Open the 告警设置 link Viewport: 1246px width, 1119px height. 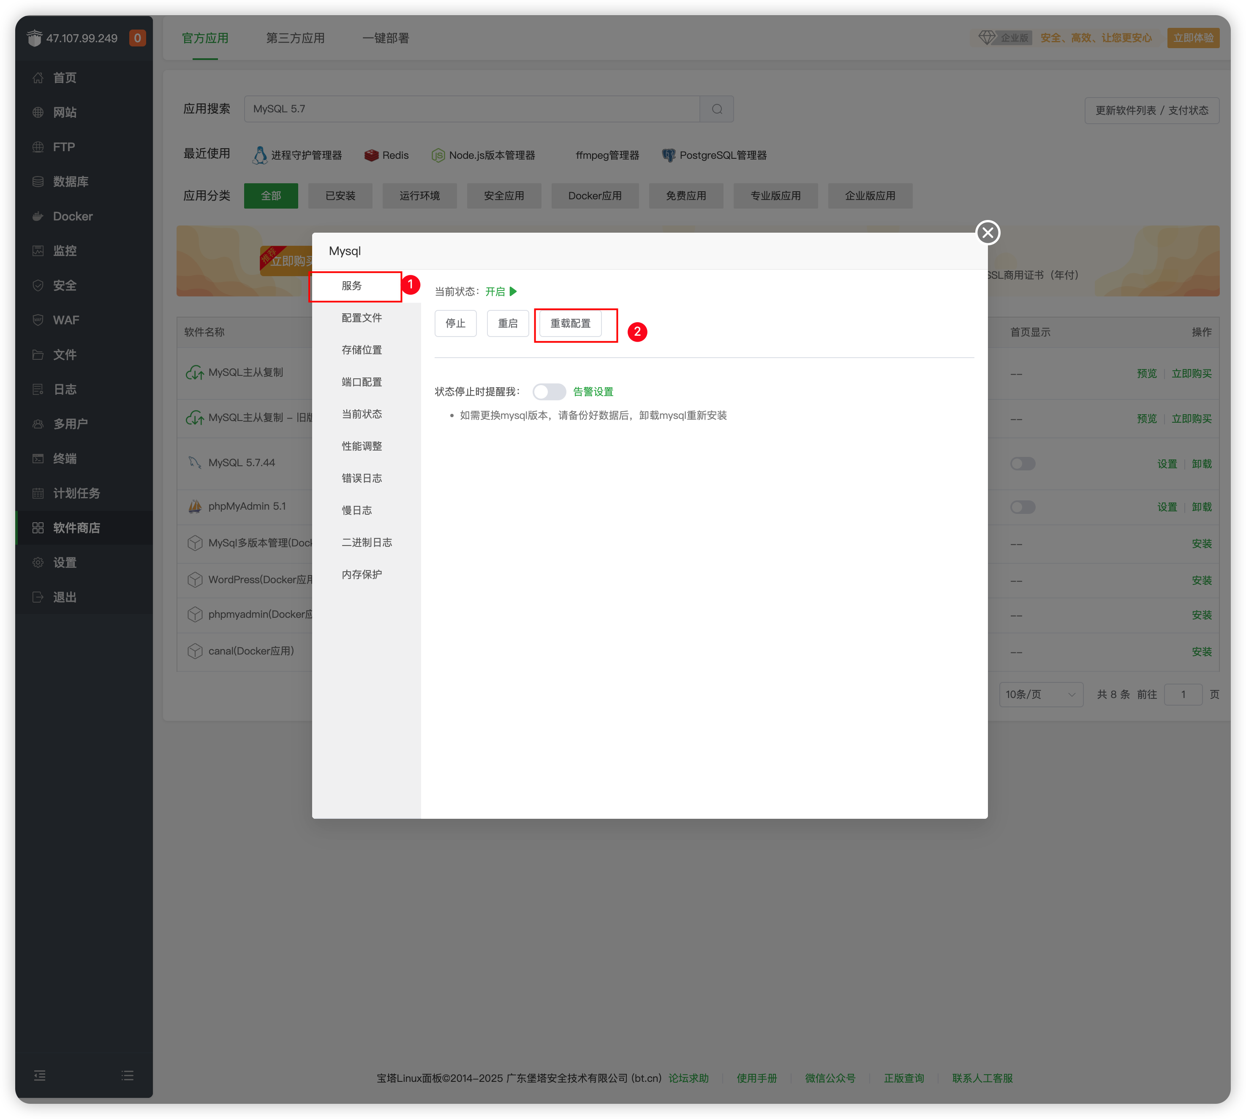pyautogui.click(x=593, y=392)
